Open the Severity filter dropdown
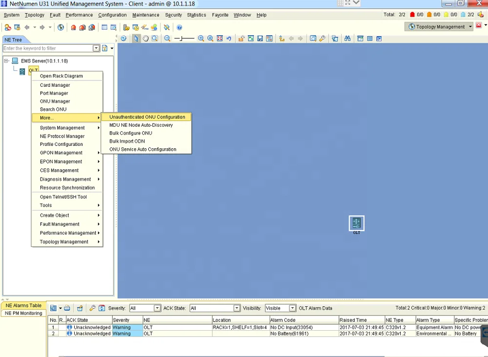Screen dimensions: 488x357 157,308
